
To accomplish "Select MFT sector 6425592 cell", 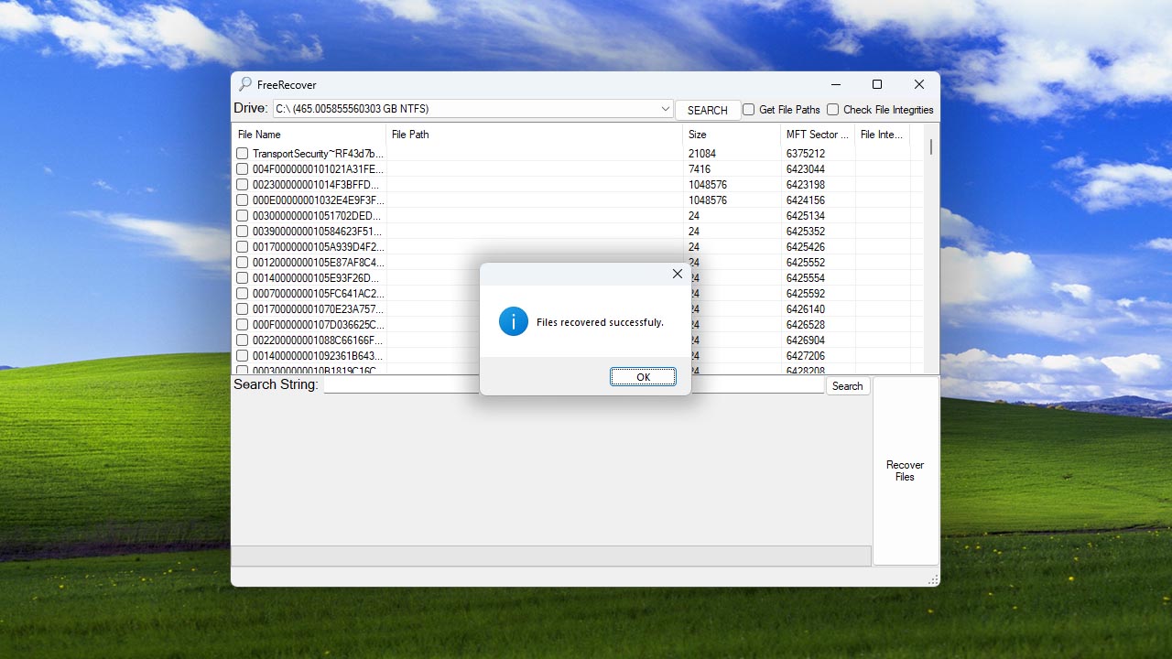I will tap(806, 294).
